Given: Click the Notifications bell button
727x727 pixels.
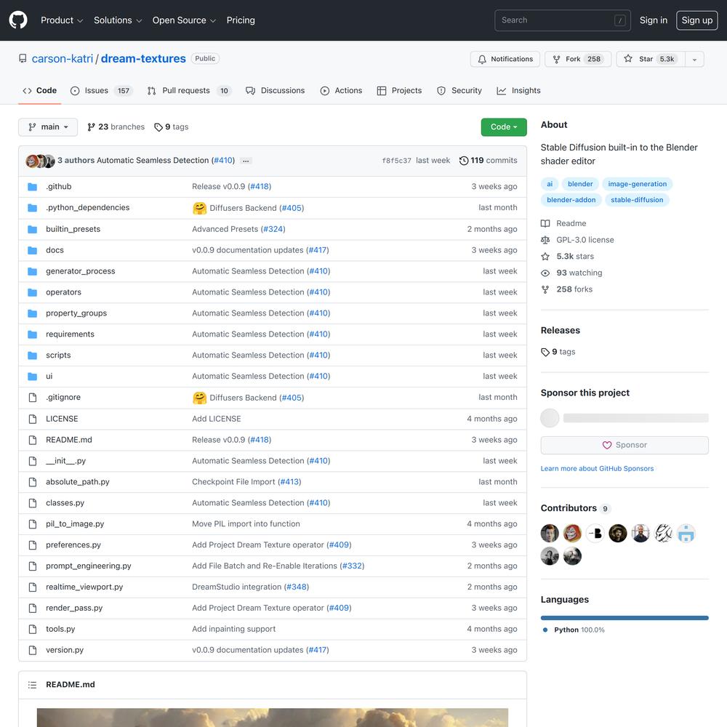Looking at the screenshot, I should tap(506, 59).
